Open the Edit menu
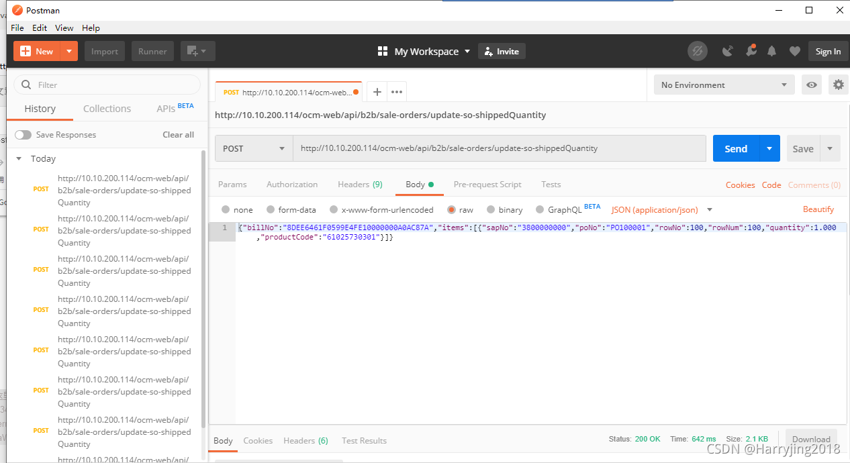 (x=40, y=28)
